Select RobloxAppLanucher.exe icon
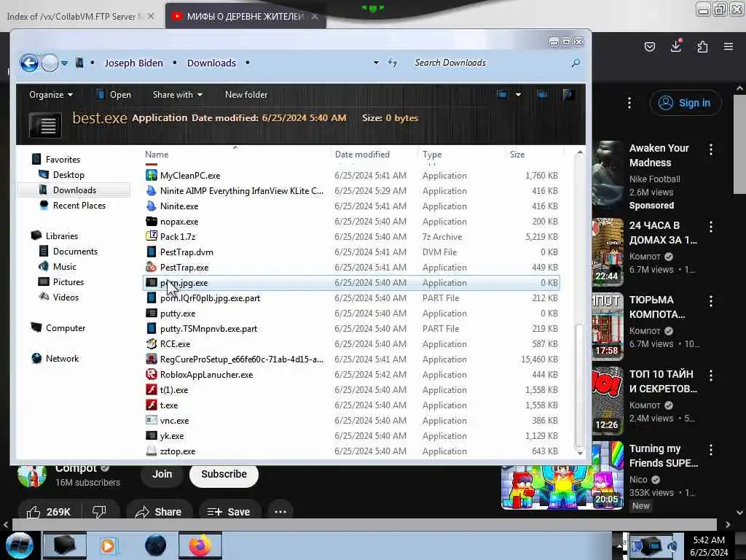746x560 pixels. point(152,374)
